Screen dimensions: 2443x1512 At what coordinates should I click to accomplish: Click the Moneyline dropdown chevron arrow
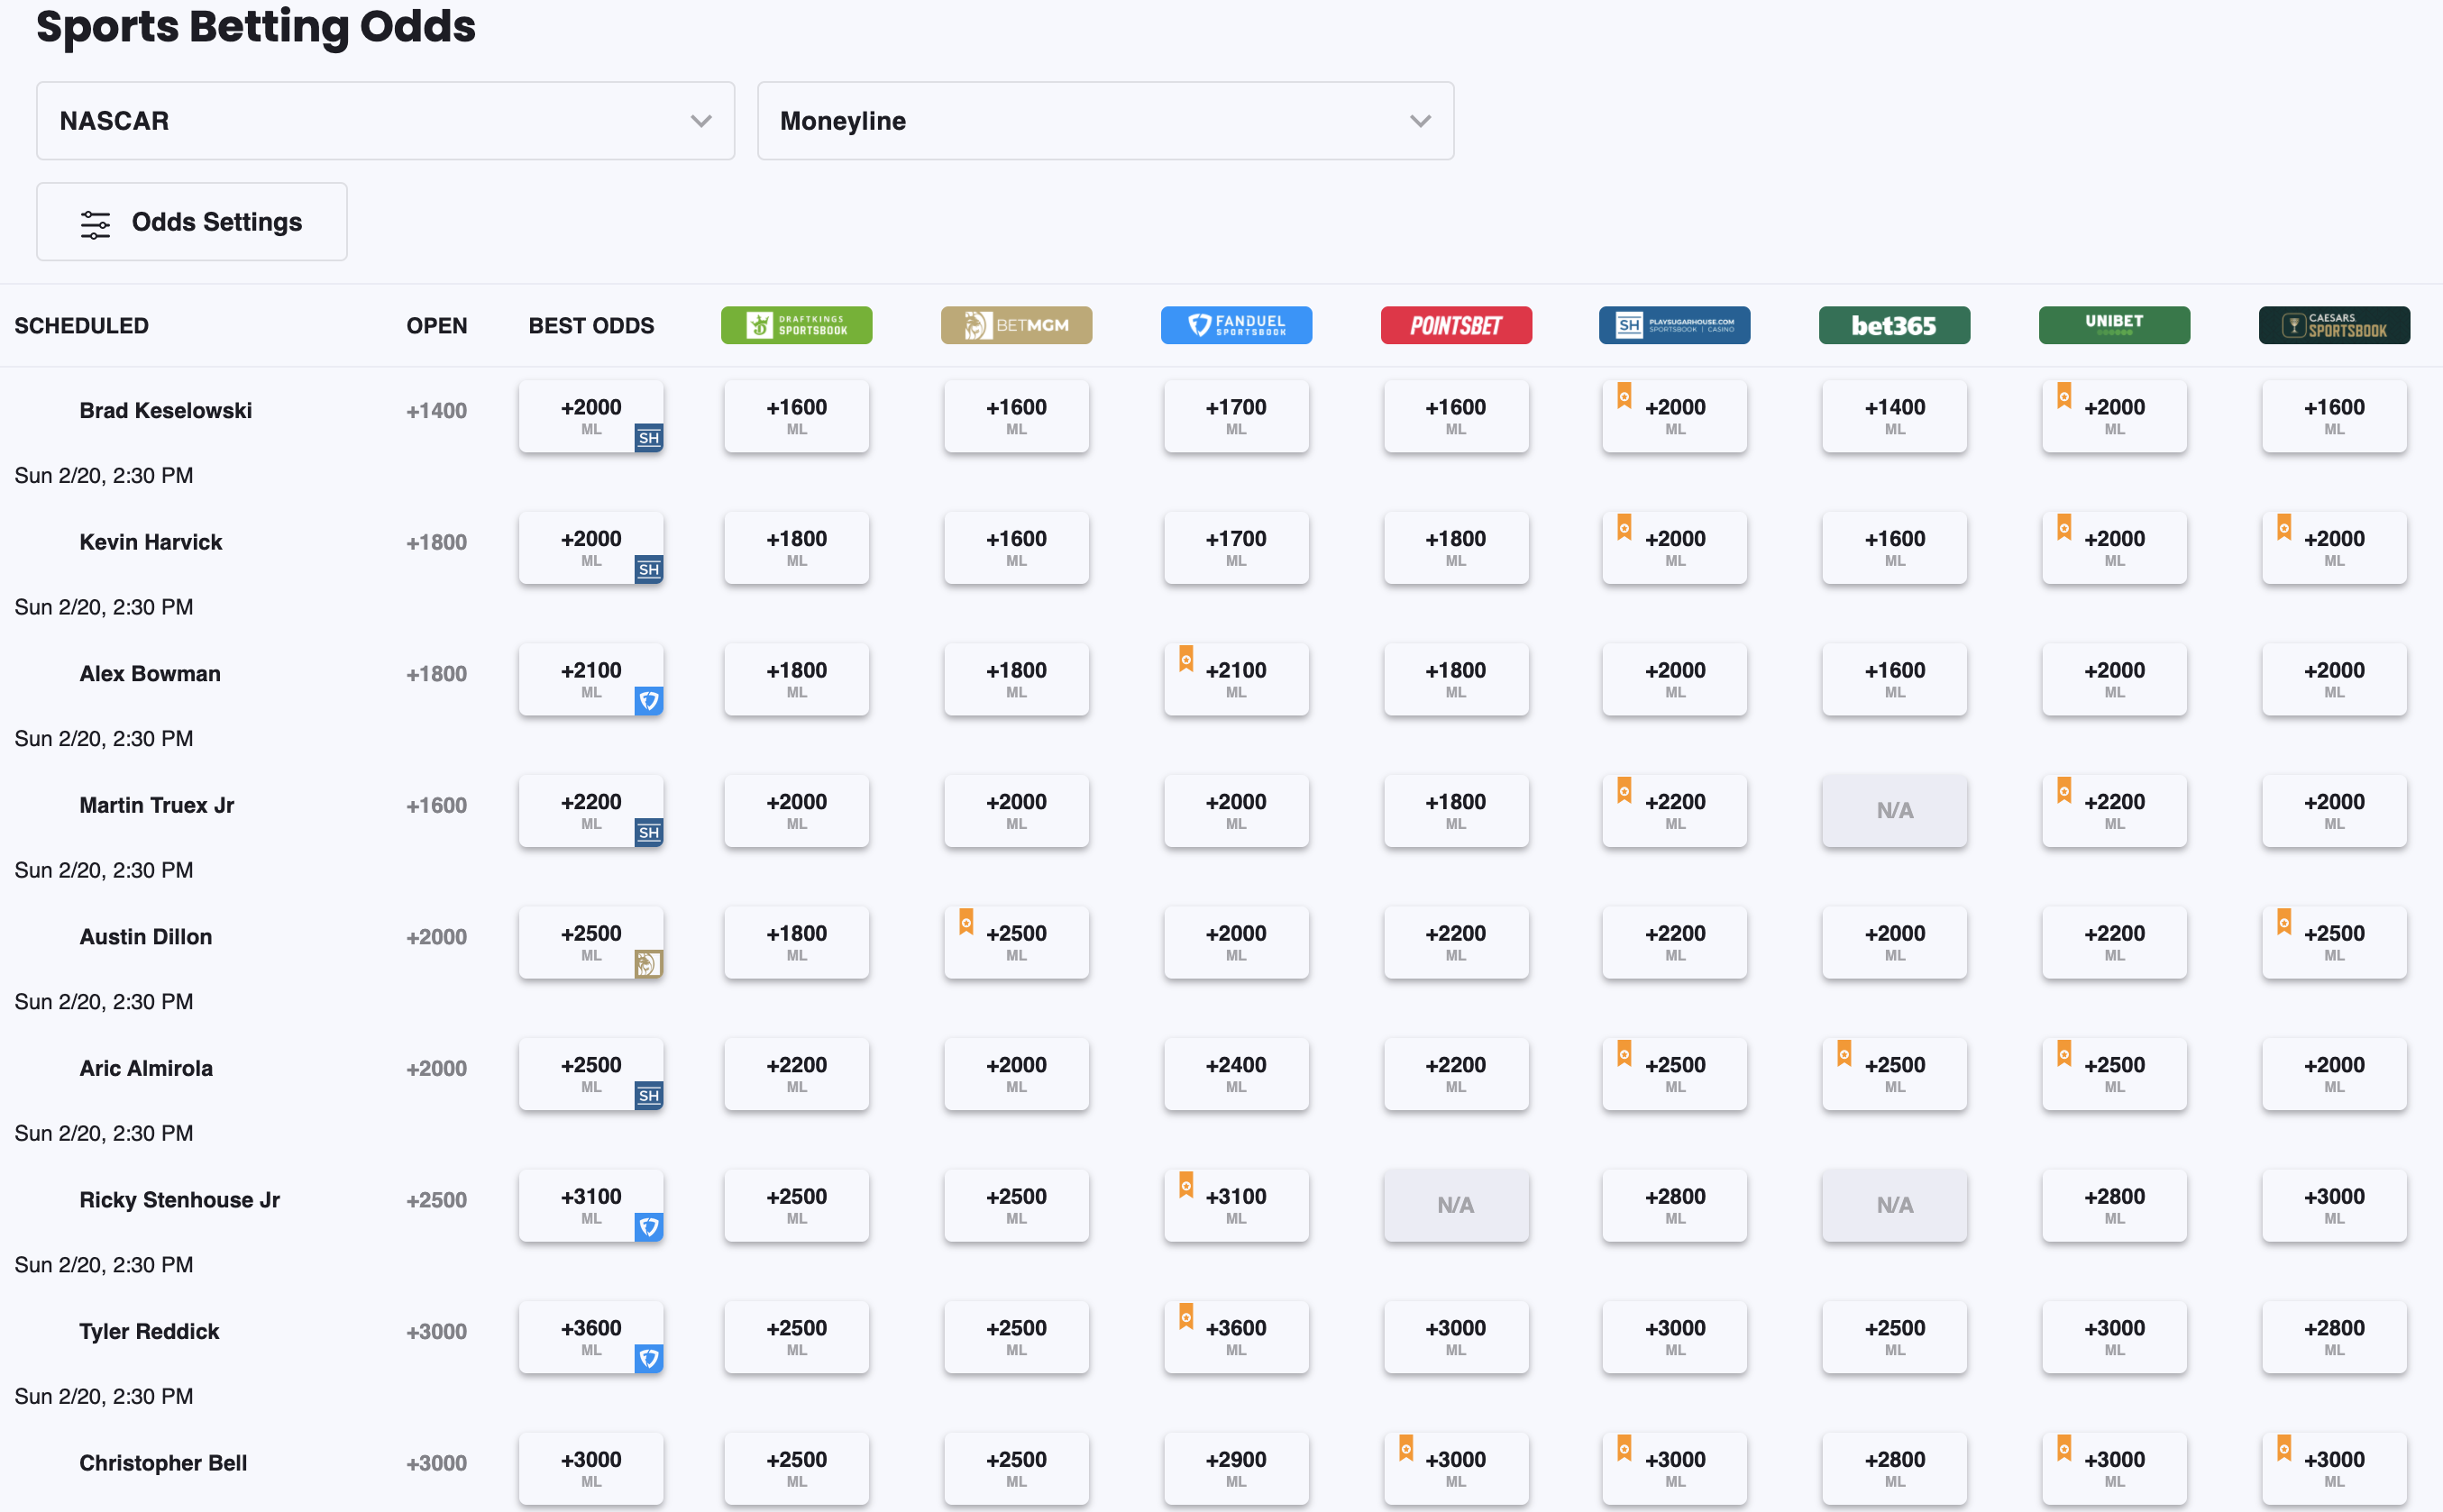[x=1420, y=121]
